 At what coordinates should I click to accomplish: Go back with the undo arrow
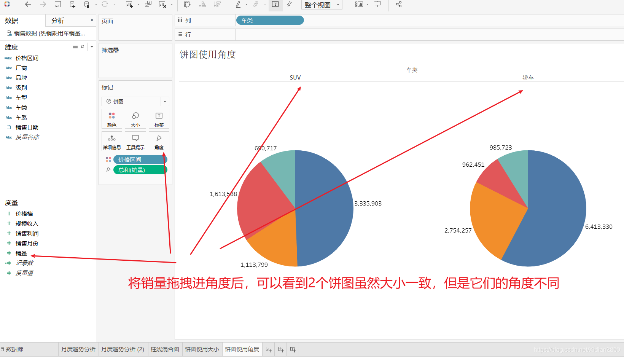[x=28, y=4]
